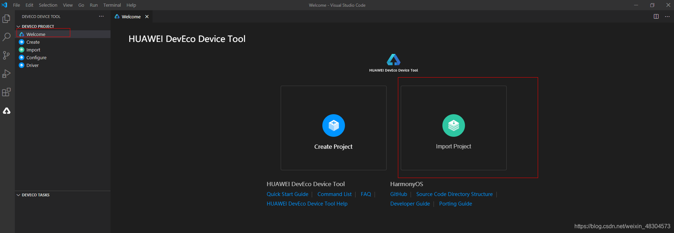The height and width of the screenshot is (233, 674).
Task: Click the Import Project card
Action: click(453, 128)
